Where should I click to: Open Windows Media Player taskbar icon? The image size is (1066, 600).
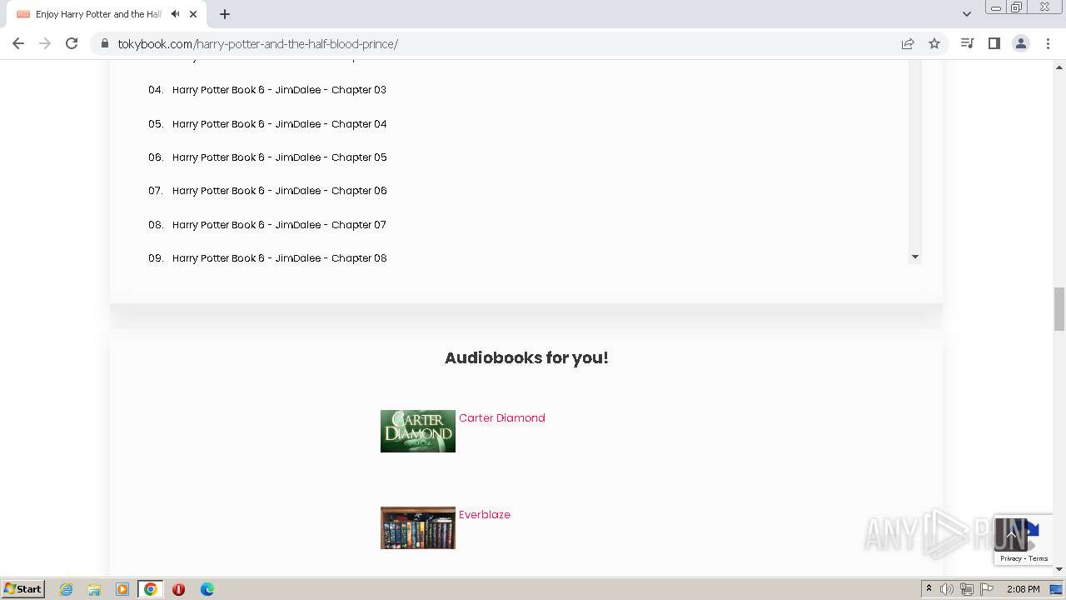click(122, 589)
